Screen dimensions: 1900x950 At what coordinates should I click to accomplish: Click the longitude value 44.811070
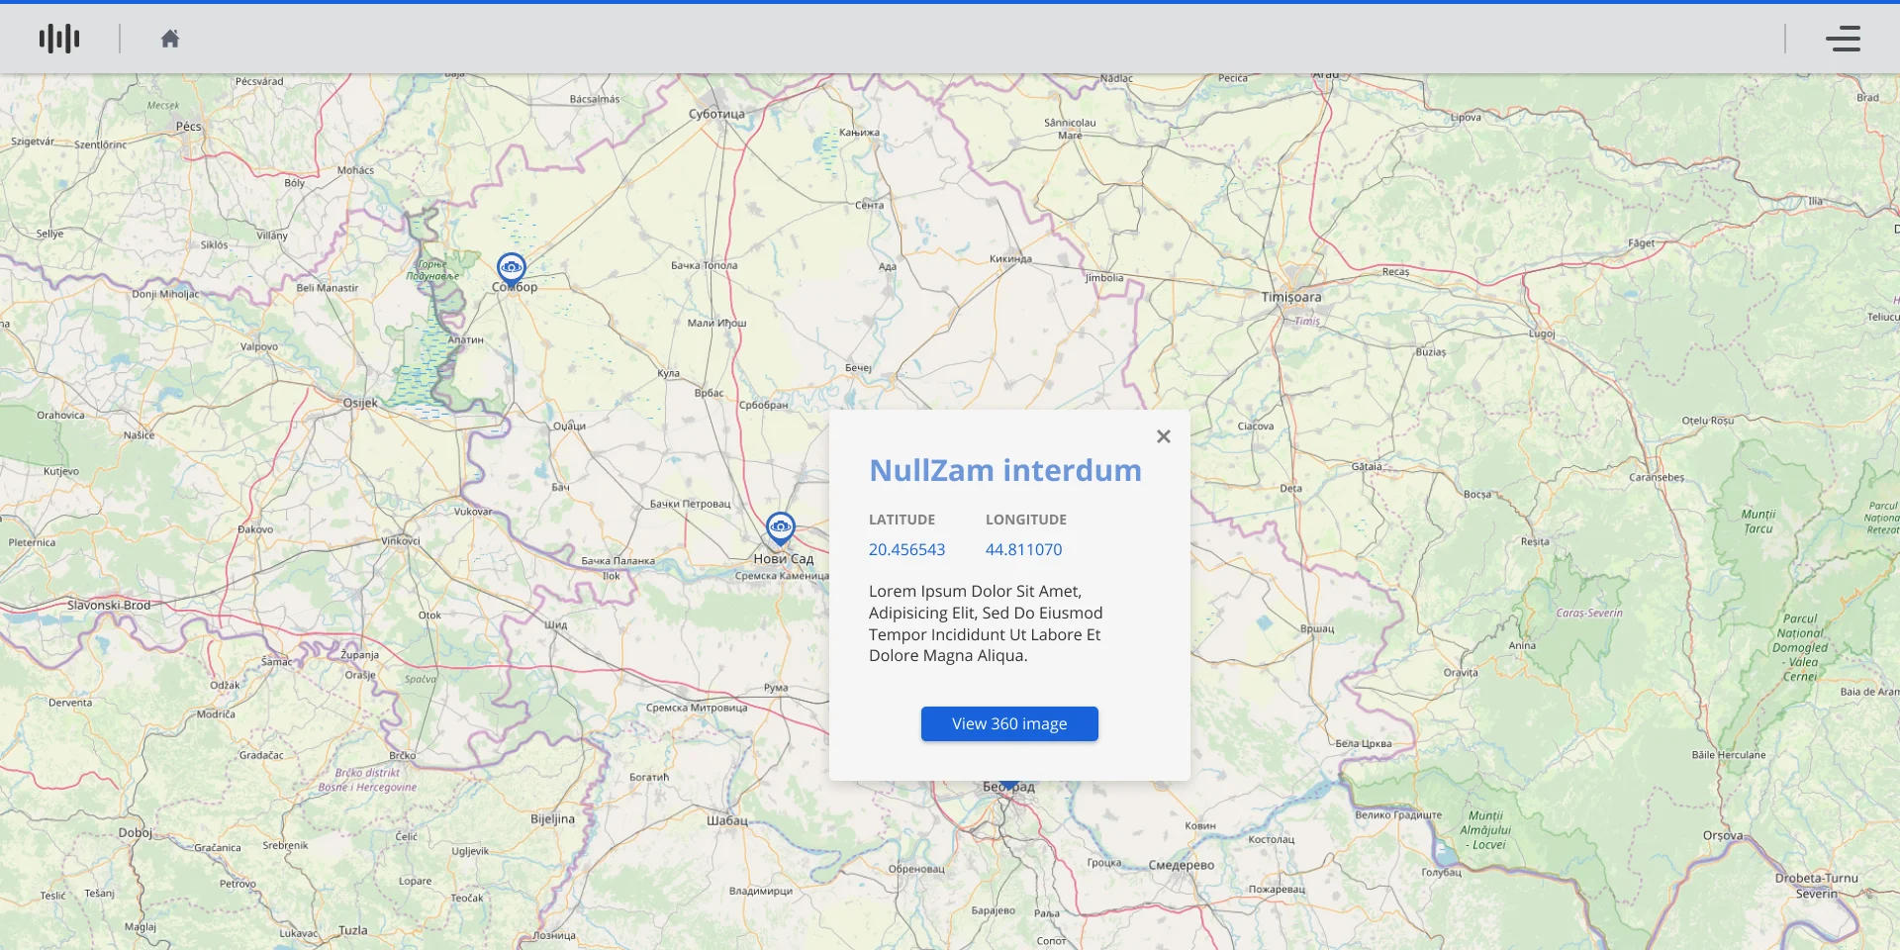pyautogui.click(x=1023, y=549)
